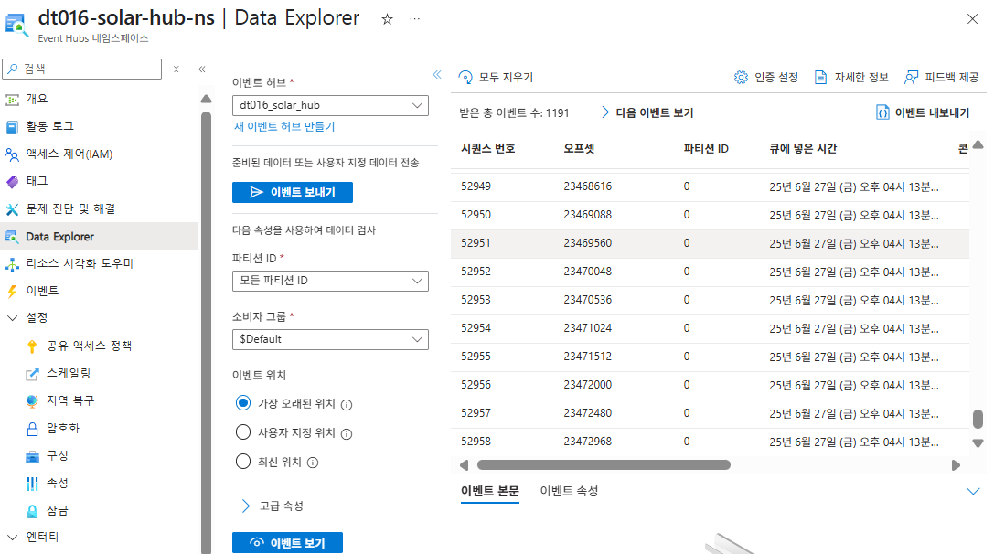Favorite this page with the star icon
This screenshot has height=554, width=994.
[387, 19]
